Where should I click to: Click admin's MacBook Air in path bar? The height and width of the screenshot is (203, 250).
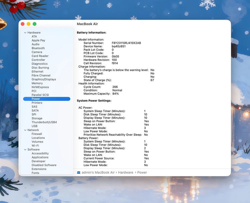98,173
